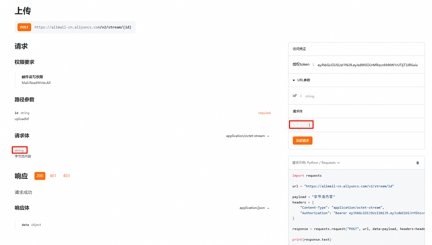Open request body application/octet-stream dropdown

coord(247,136)
